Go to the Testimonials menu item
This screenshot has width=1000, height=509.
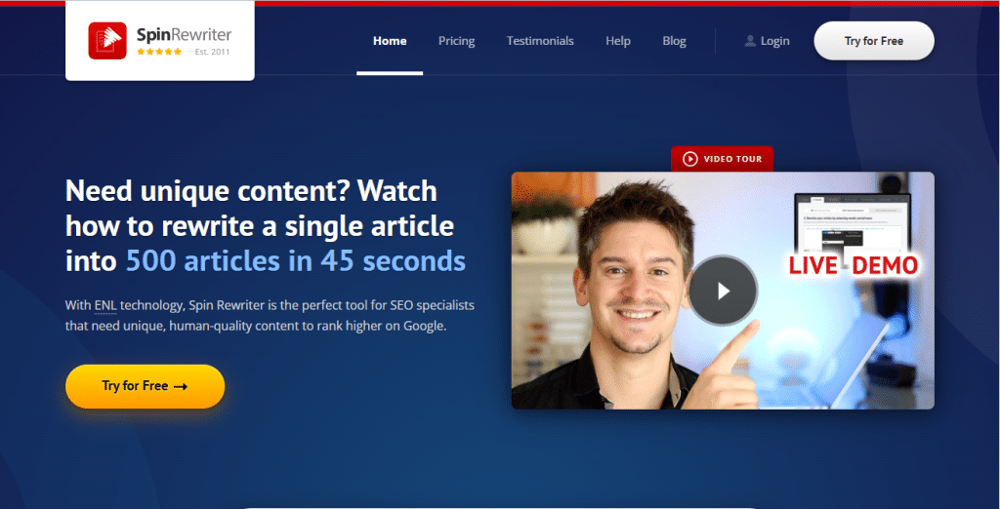tap(540, 41)
